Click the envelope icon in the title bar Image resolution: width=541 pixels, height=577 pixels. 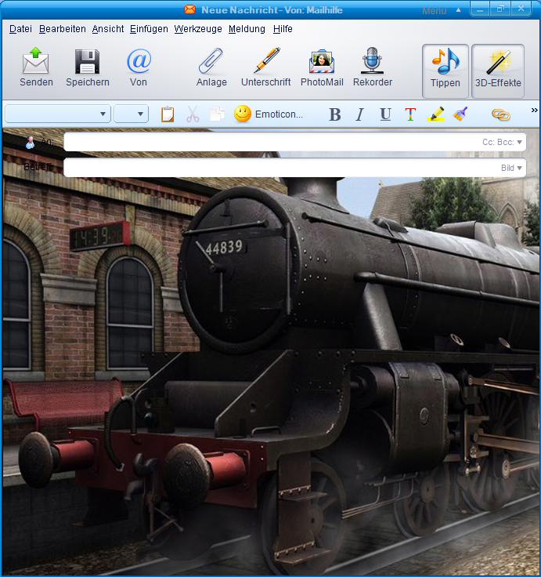(x=190, y=9)
